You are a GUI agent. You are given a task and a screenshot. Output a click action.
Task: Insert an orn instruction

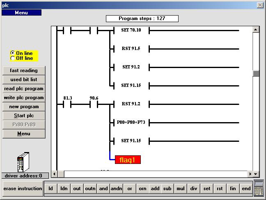coord(143,189)
